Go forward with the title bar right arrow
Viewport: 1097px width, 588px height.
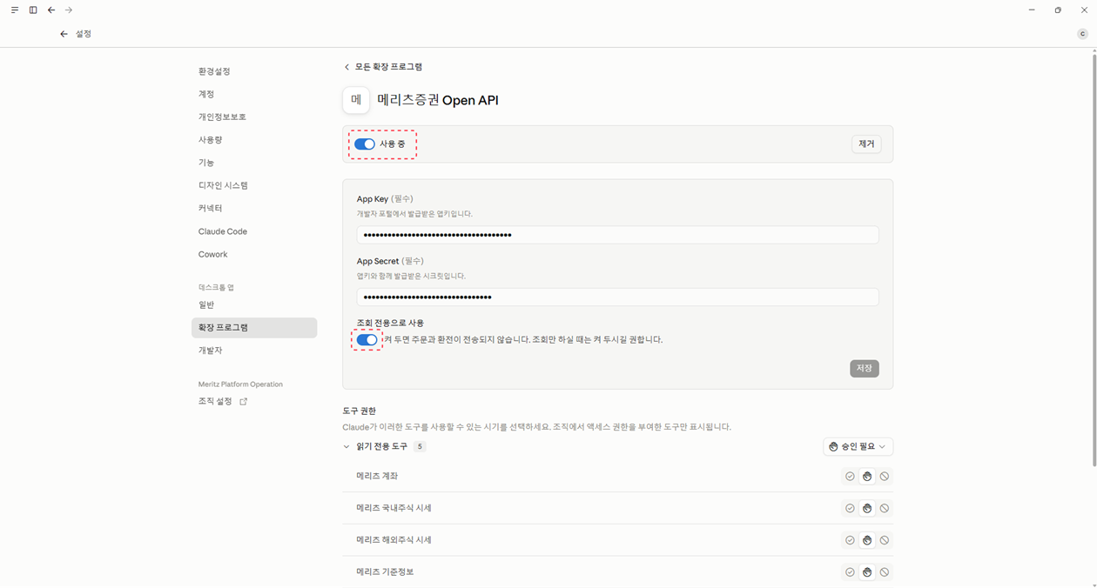[69, 10]
